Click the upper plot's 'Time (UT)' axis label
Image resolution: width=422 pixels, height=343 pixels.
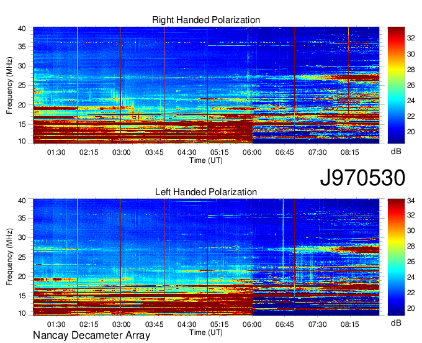pos(206,160)
